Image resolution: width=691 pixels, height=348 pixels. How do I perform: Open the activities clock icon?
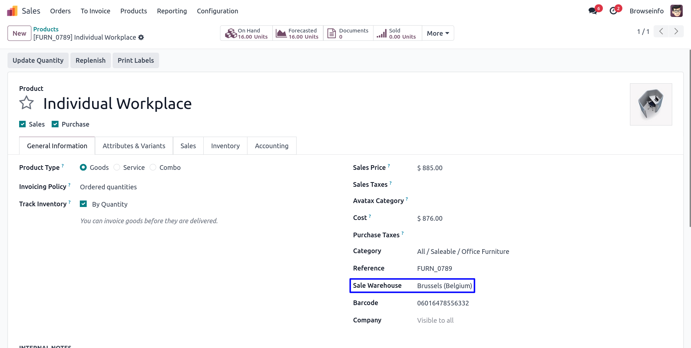613,11
